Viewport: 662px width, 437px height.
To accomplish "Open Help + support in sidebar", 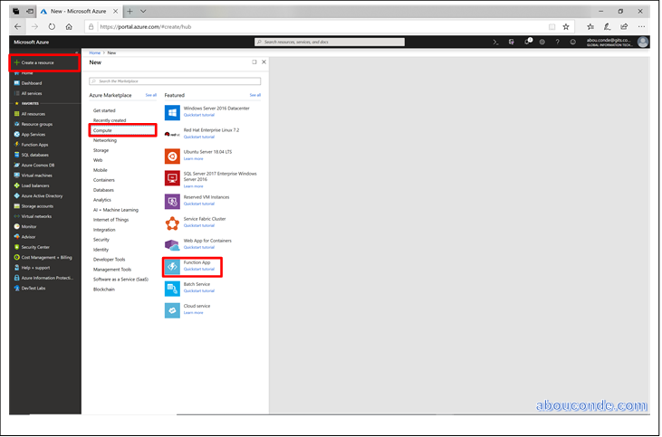I will 35,268.
